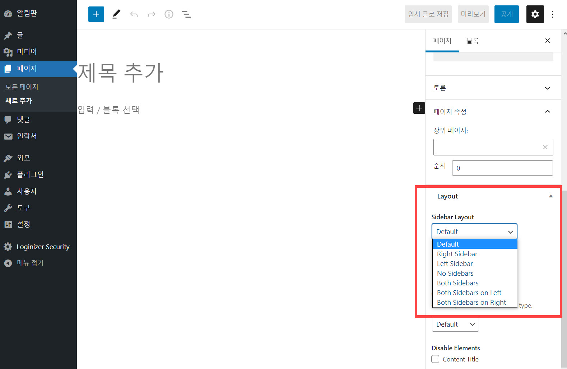Click the redo arrow icon

pos(152,14)
